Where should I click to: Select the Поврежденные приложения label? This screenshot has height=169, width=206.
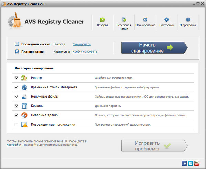point(53,125)
